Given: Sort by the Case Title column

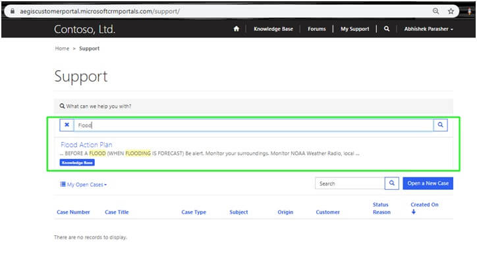Looking at the screenshot, I should click(117, 212).
